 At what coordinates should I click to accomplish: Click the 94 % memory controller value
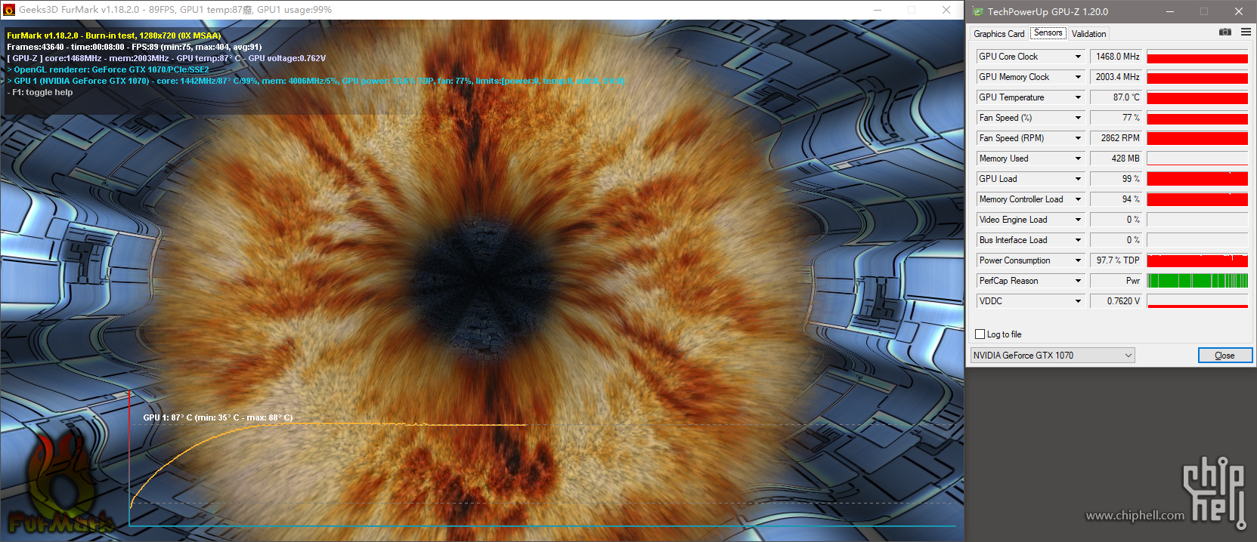(x=1116, y=199)
